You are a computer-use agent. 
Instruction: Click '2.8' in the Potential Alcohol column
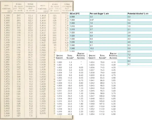tap(129, 33)
